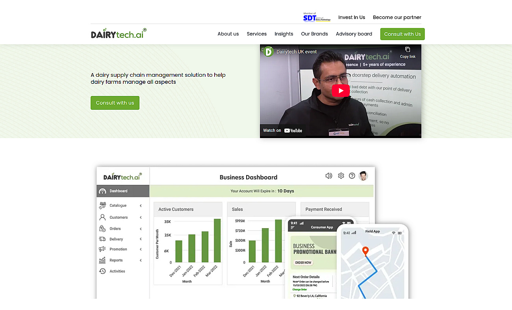The image size is (512, 310).
Task: Click the hero Consult with us button
Action: [x=115, y=103]
